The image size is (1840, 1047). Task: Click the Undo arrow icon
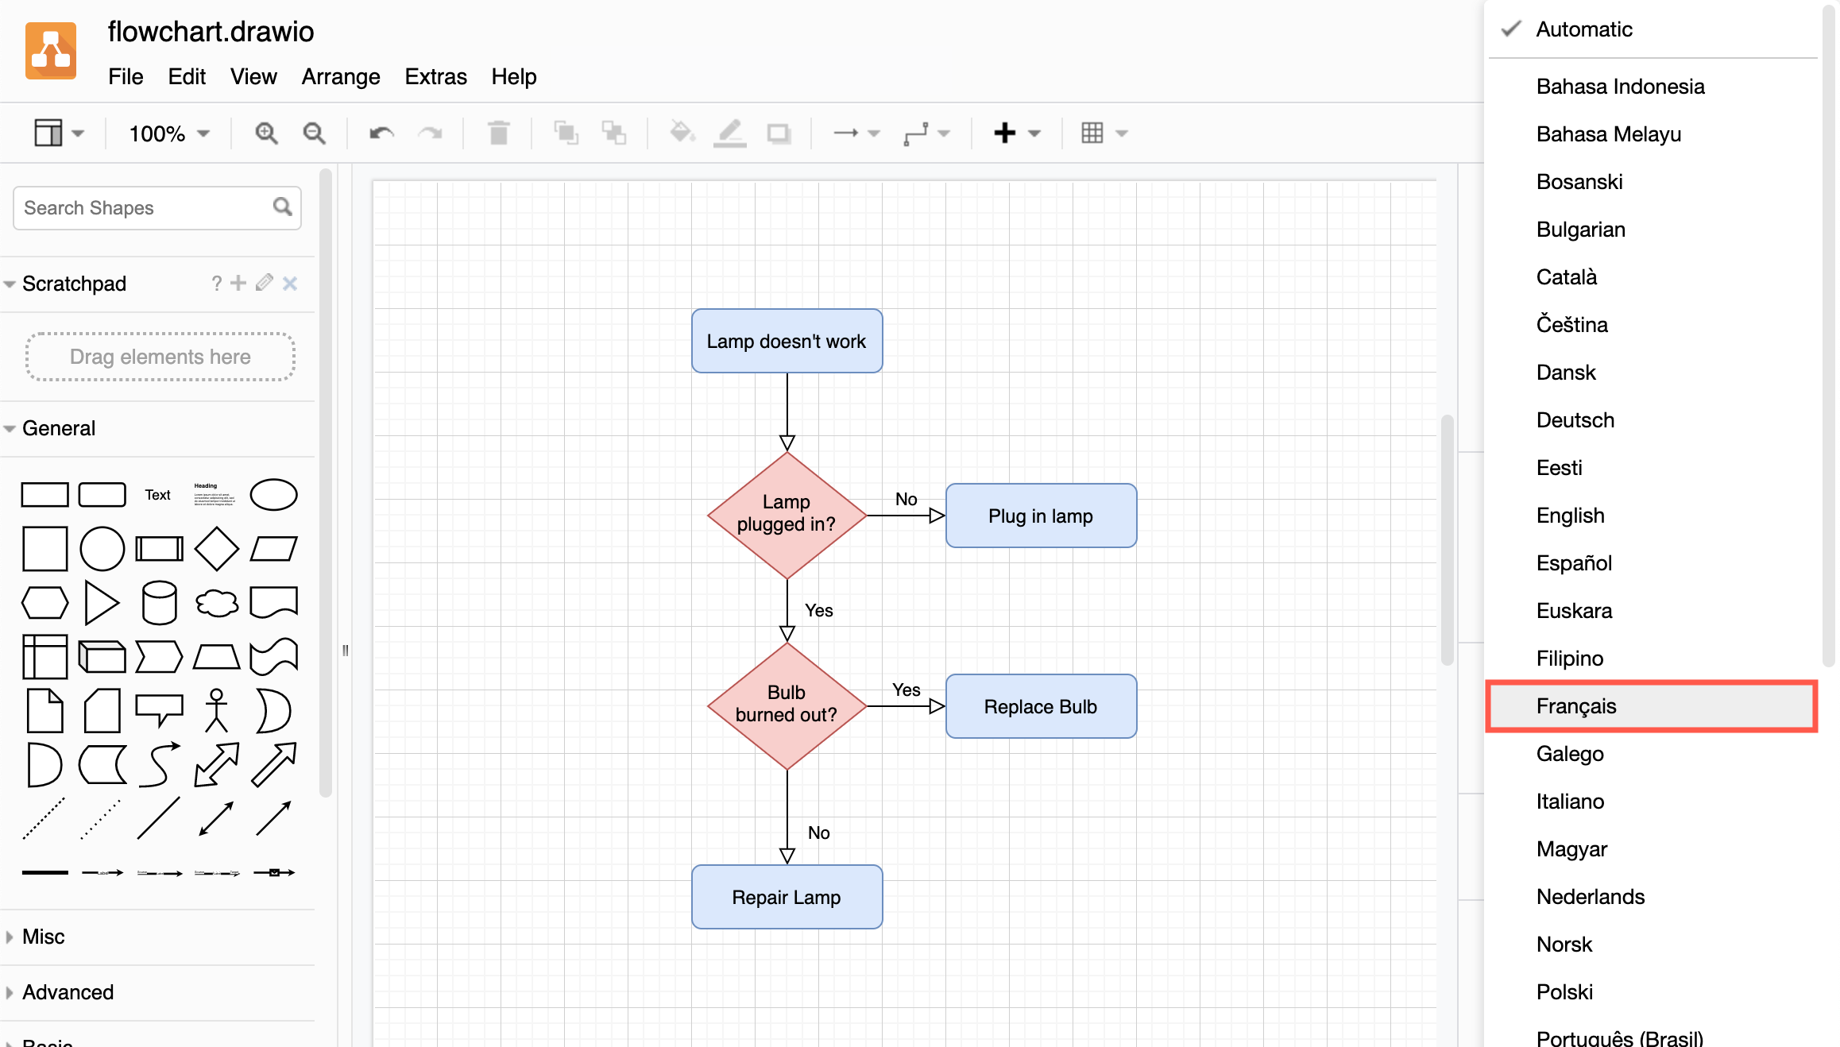[x=381, y=133]
